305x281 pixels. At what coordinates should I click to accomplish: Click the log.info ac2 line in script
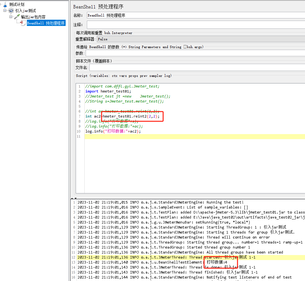click(113, 132)
